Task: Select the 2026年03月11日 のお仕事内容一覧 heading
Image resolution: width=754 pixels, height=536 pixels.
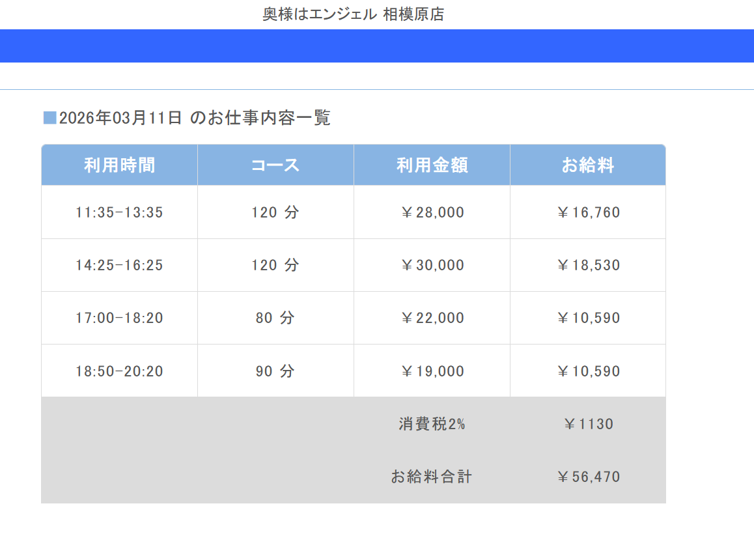Action: [x=195, y=118]
